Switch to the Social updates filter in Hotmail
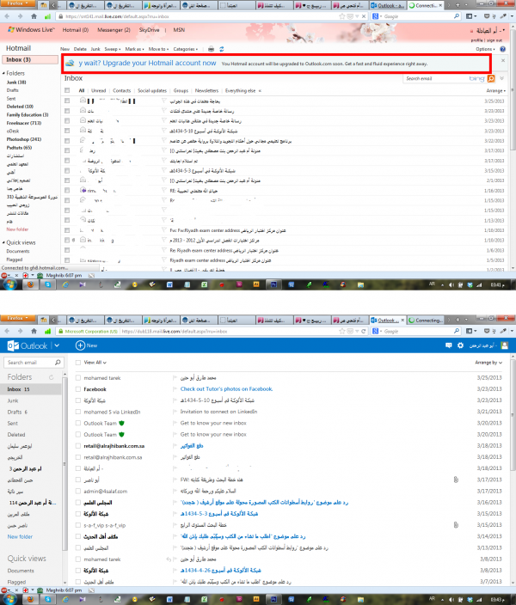 pyautogui.click(x=152, y=91)
